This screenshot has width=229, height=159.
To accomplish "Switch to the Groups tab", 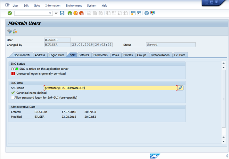I will click(x=142, y=55).
